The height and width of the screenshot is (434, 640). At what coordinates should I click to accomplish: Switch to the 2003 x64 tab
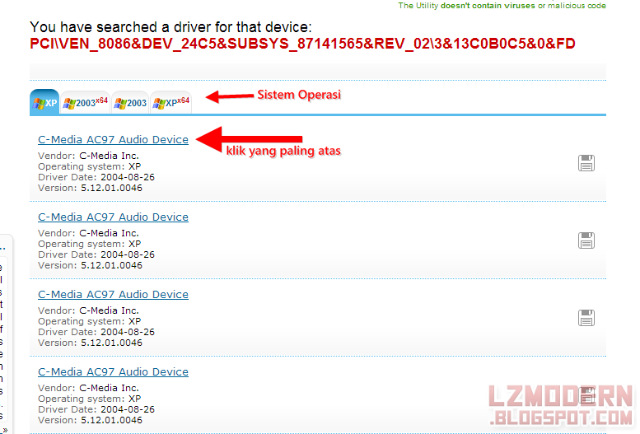86,102
